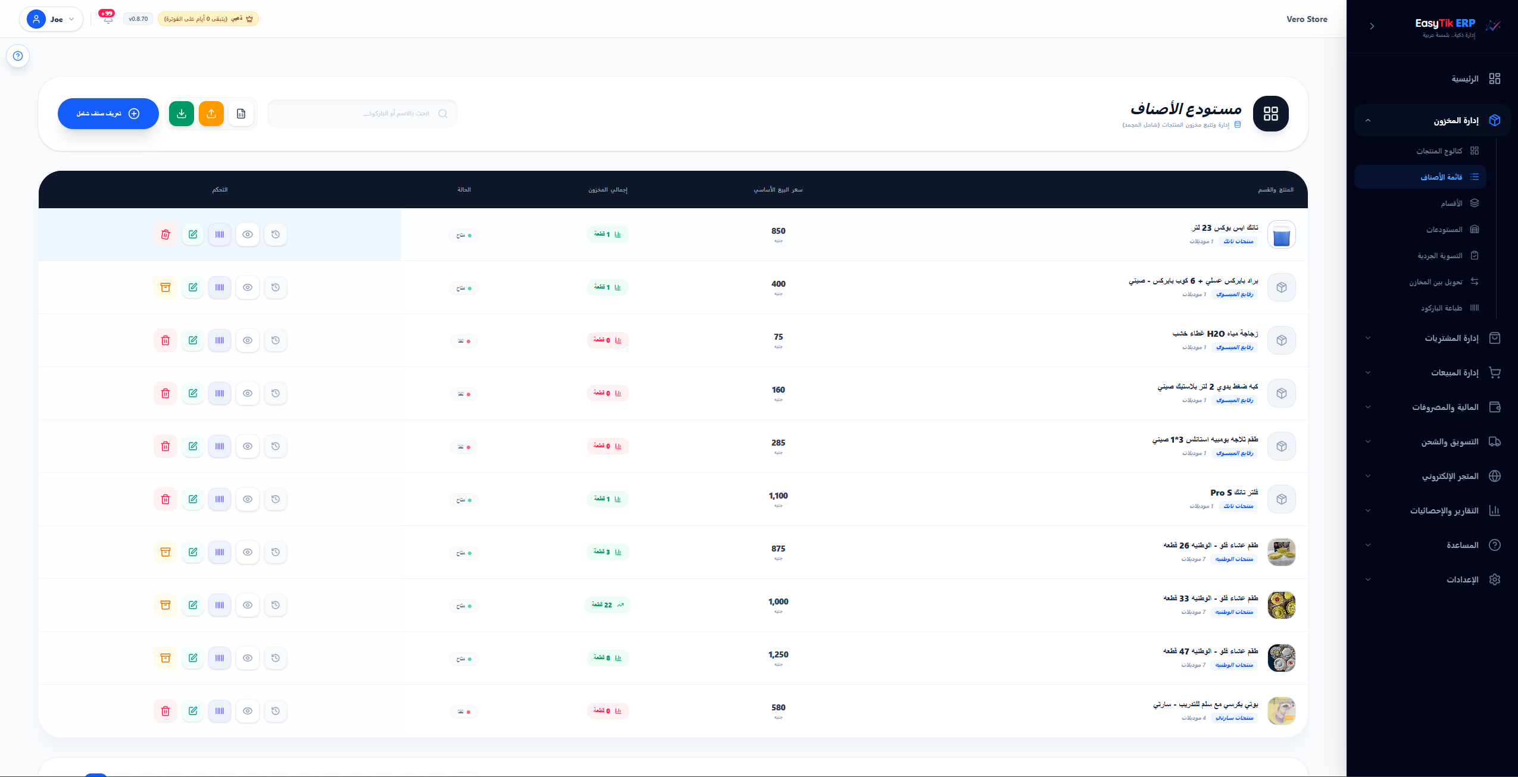Viewport: 1518px width, 777px height.
Task: Click the product search input field
Action: coord(363,114)
